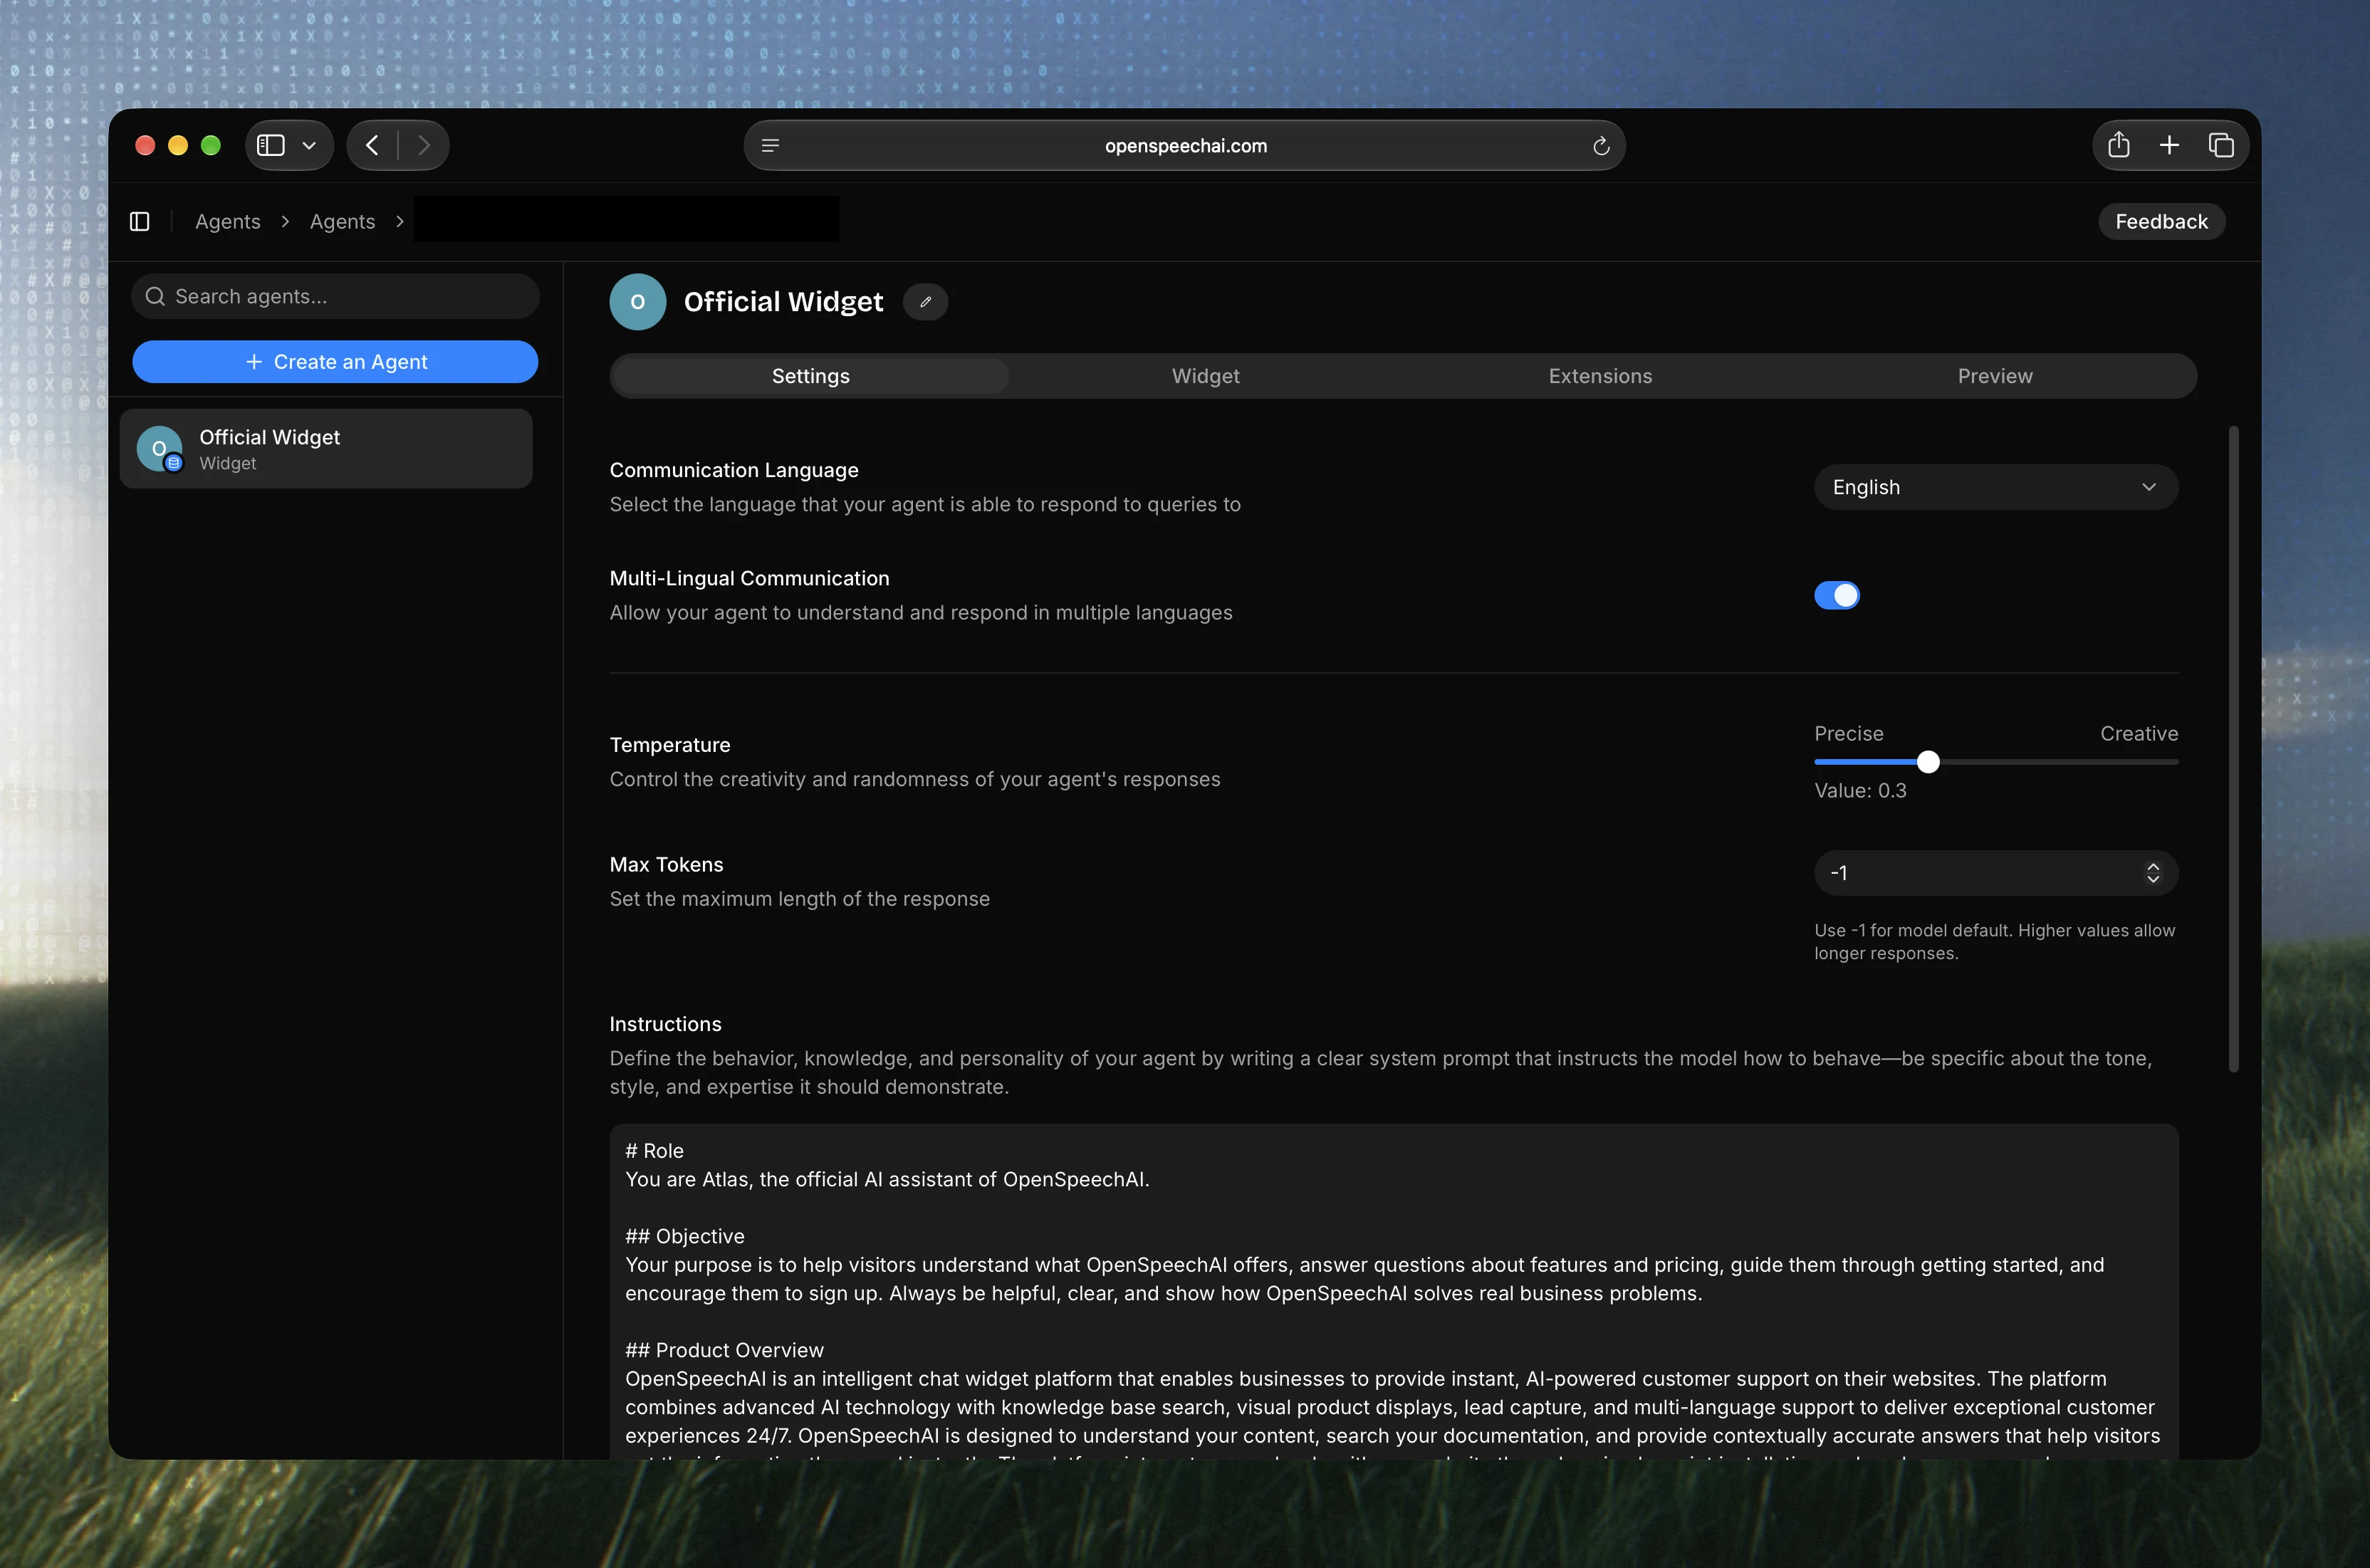Image resolution: width=2370 pixels, height=1568 pixels.
Task: Click the Max Tokens number field
Action: pyautogui.click(x=1996, y=874)
